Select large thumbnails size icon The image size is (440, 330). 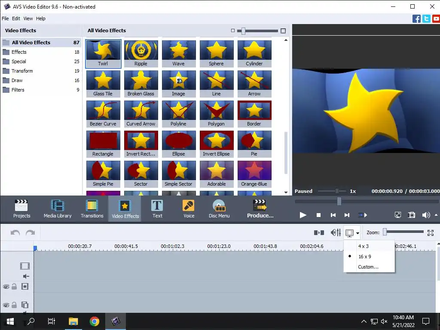(x=283, y=31)
